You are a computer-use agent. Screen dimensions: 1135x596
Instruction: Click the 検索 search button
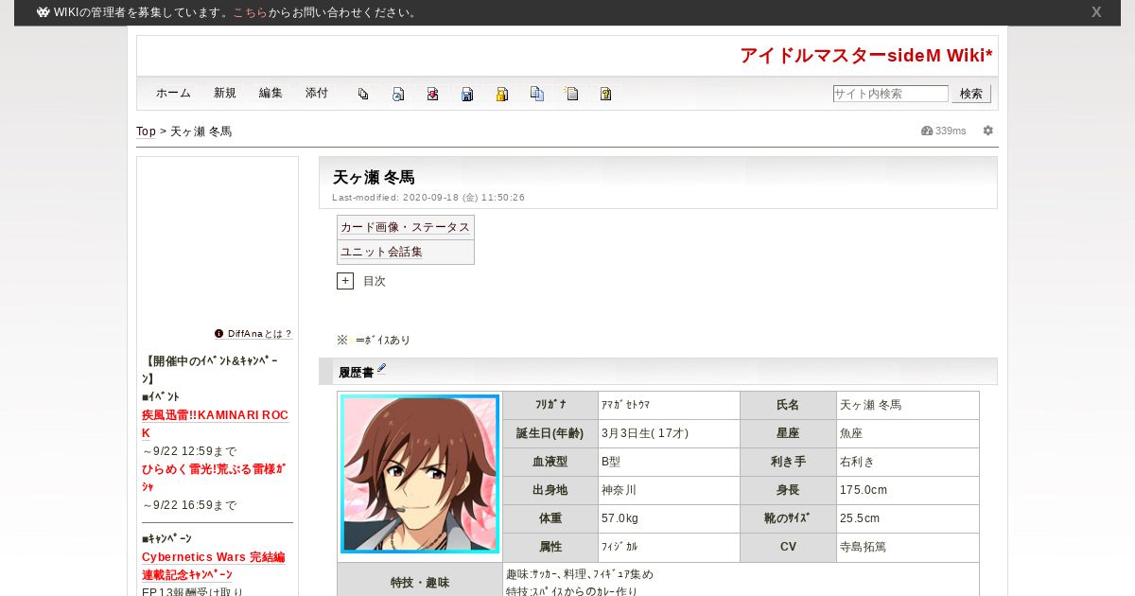point(971,94)
